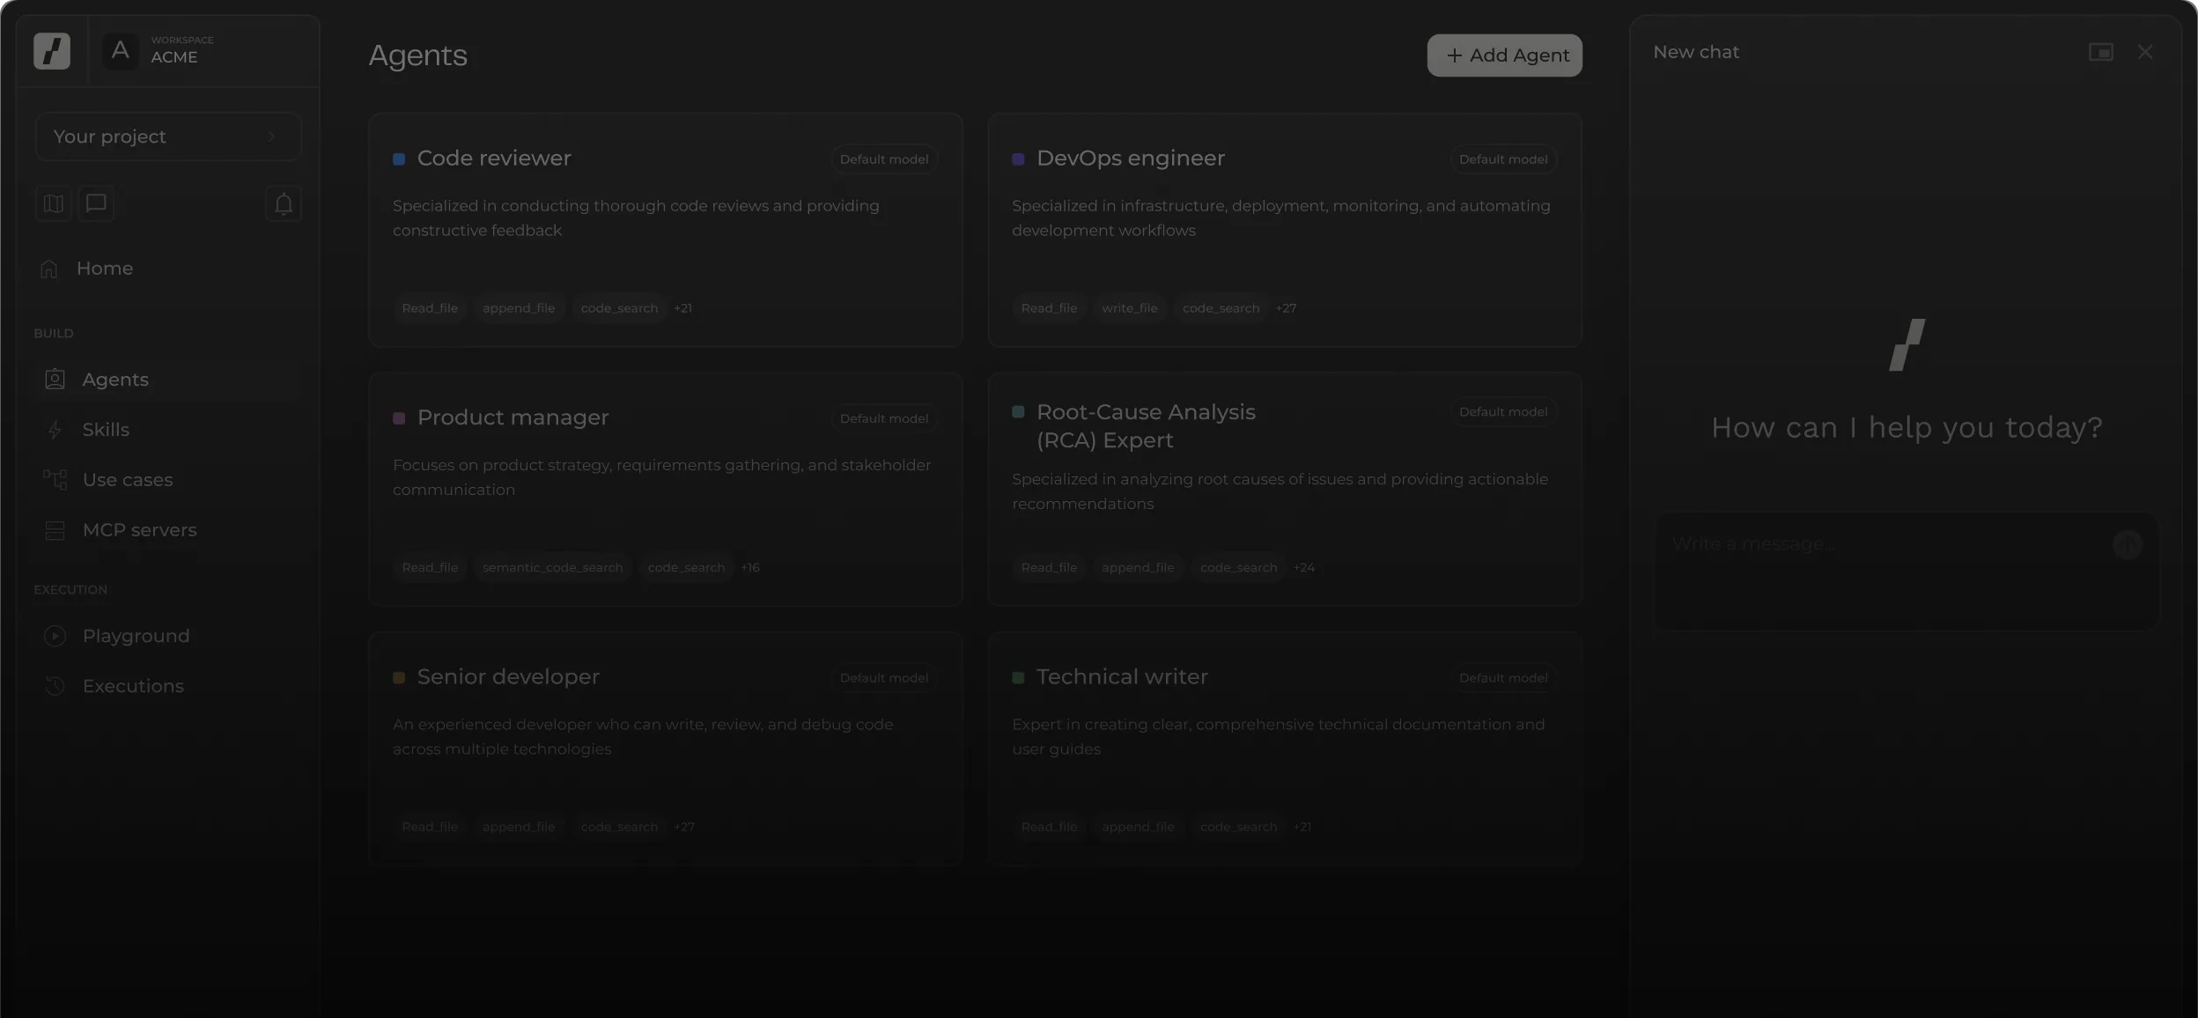Click Default model badge on Code reviewer

pos(884,159)
